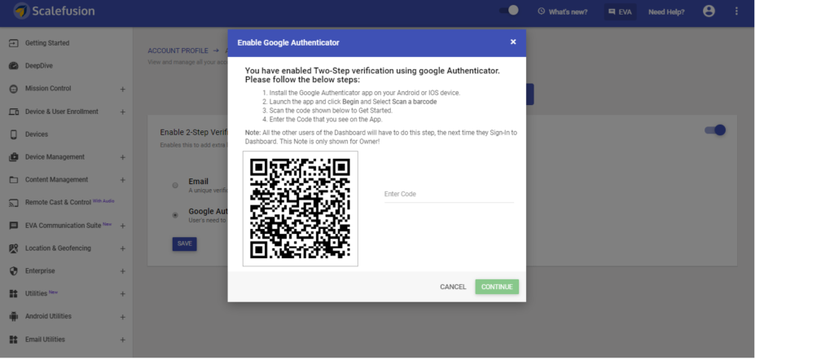This screenshot has width=834, height=360.
Task: Open the EVA button in header
Action: 620,11
